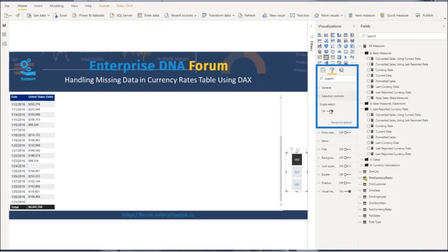Select the Funnel chart visualization
Image resolution: width=448 pixels, height=252 pixels.
tap(326, 46)
